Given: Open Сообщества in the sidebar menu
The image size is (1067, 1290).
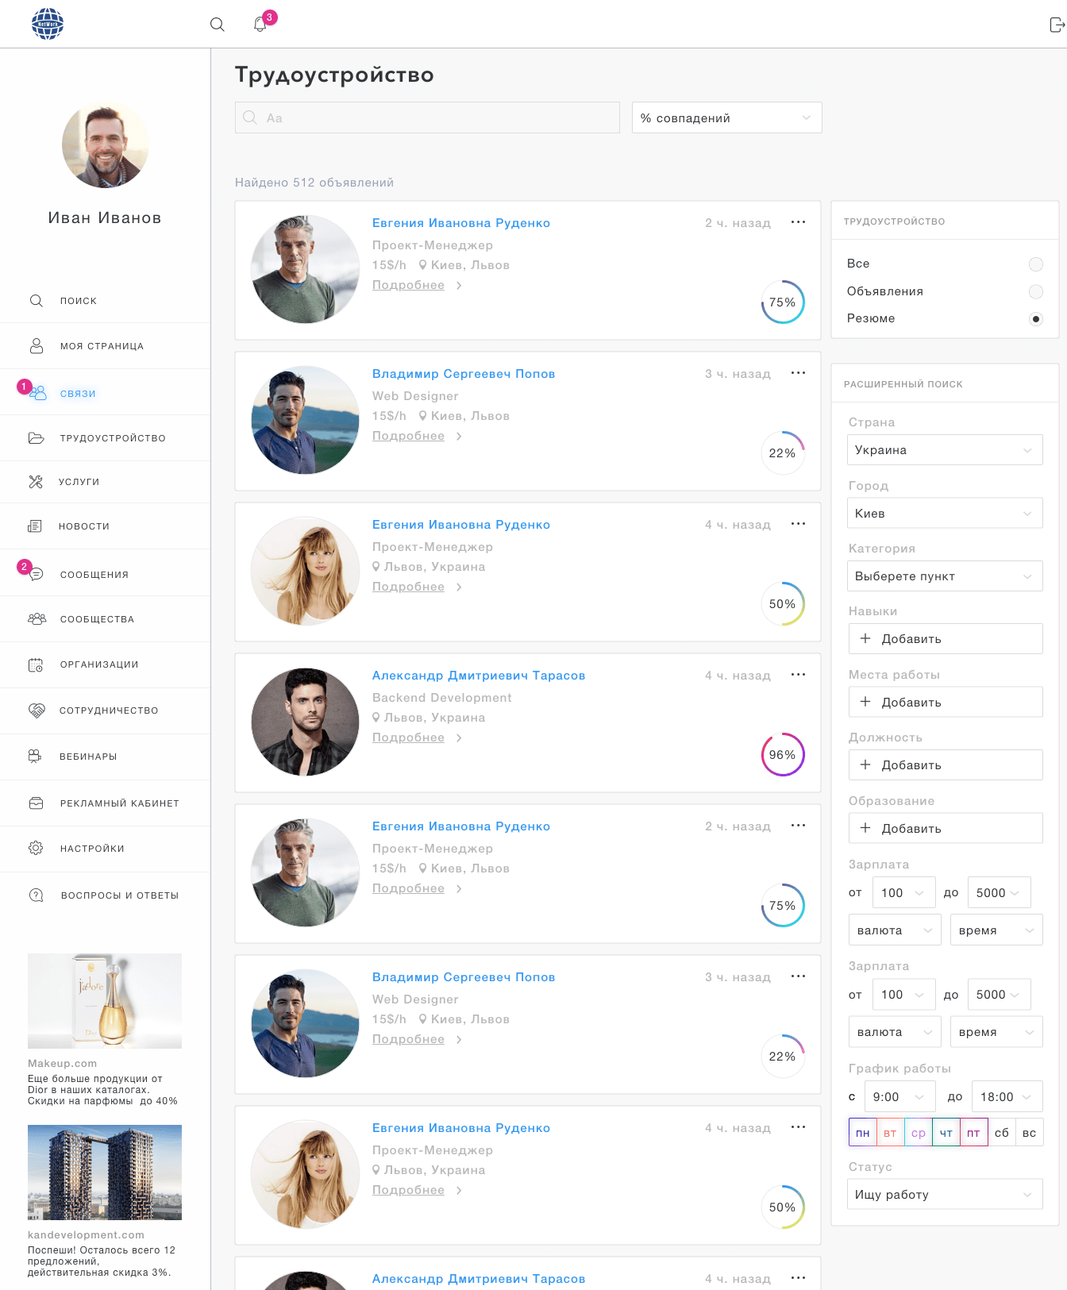Looking at the screenshot, I should [x=97, y=619].
